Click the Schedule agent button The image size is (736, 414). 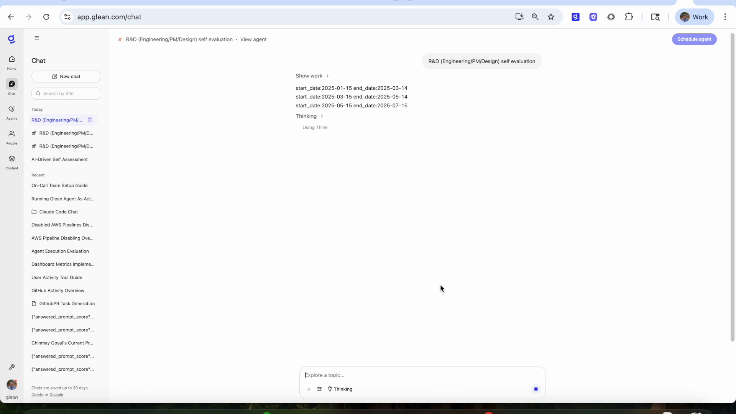coord(694,39)
